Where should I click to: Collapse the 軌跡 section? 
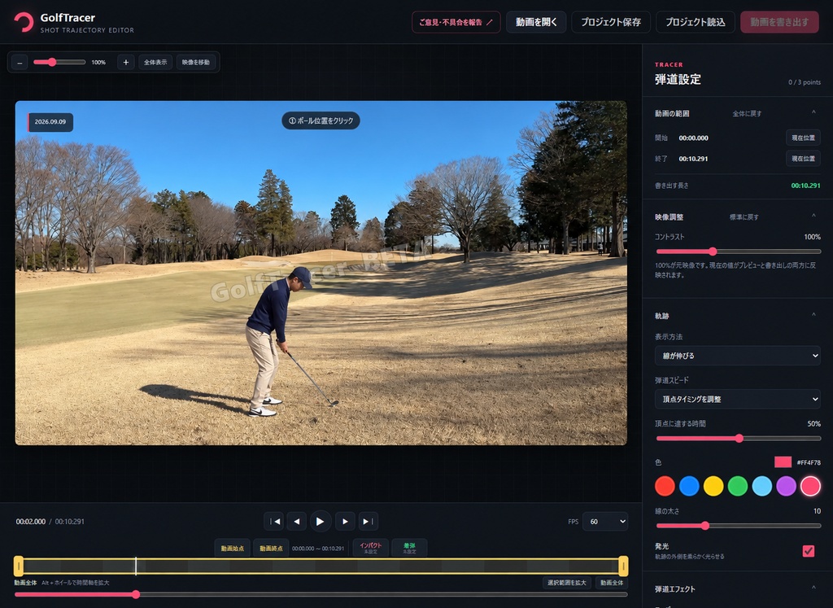click(813, 315)
